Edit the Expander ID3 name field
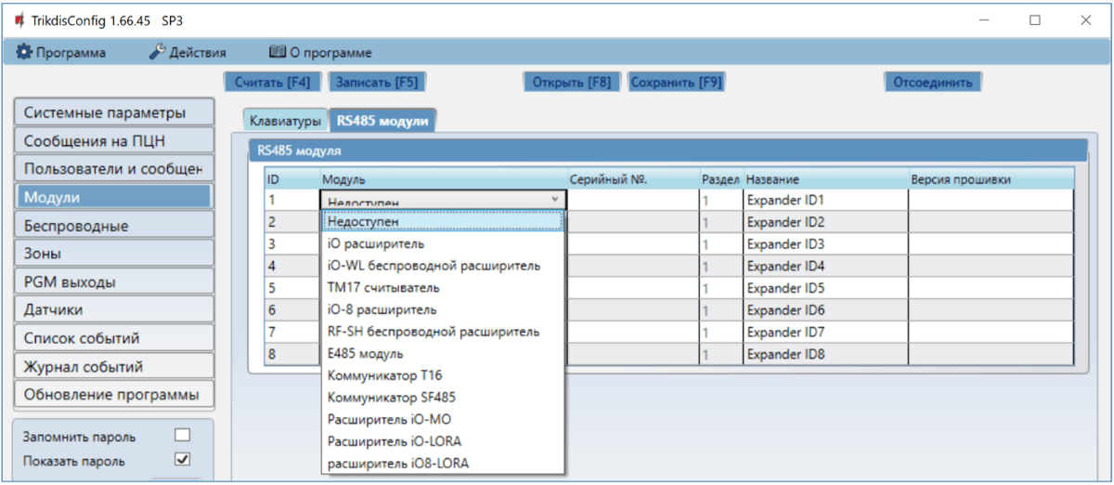 pos(823,244)
